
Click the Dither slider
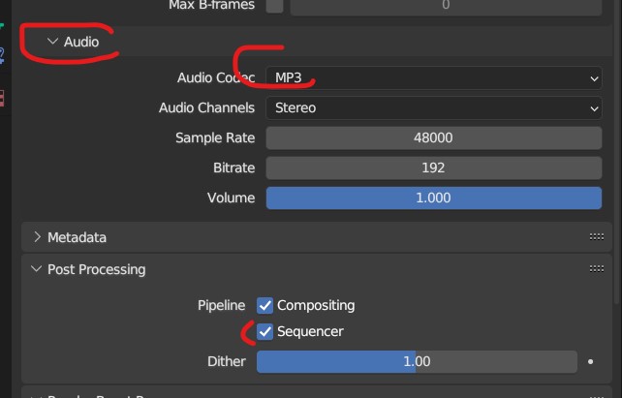(417, 361)
